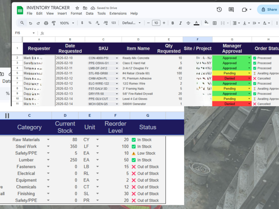Select the paint format roller
This screenshot has width=279, height=209.
pos(54,23)
